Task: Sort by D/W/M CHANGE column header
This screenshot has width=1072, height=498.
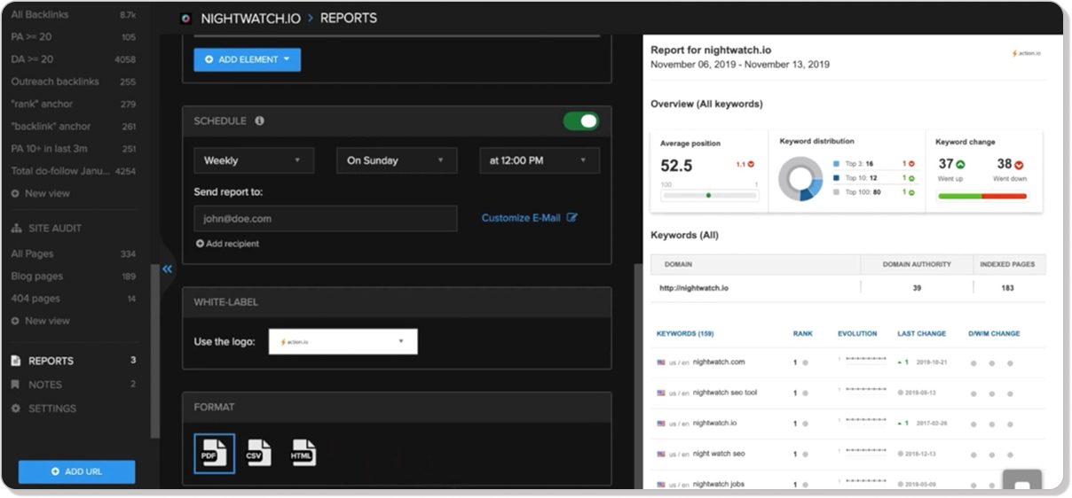Action: point(994,334)
